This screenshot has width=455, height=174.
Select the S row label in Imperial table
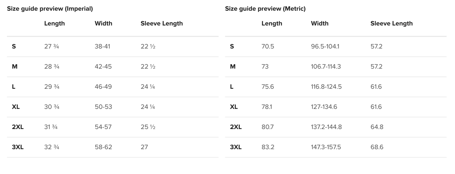tap(14, 47)
